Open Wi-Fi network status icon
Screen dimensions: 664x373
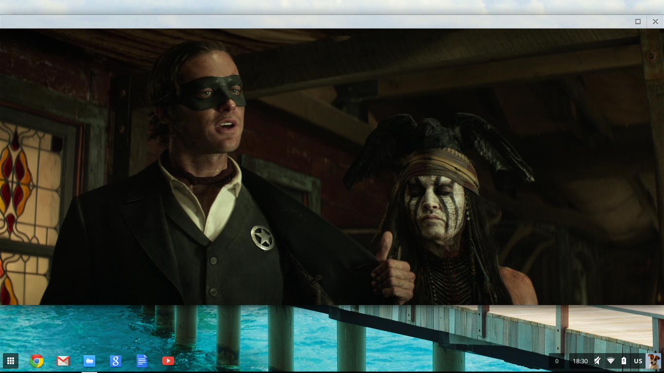[x=611, y=361]
